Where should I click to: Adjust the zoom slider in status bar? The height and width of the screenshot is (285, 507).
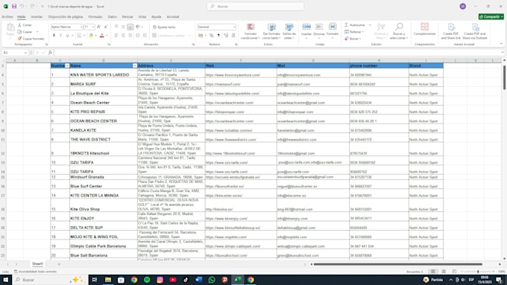478,272
